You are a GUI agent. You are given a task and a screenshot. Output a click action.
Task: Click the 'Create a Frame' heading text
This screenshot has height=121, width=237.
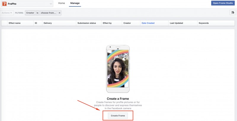pos(118,99)
